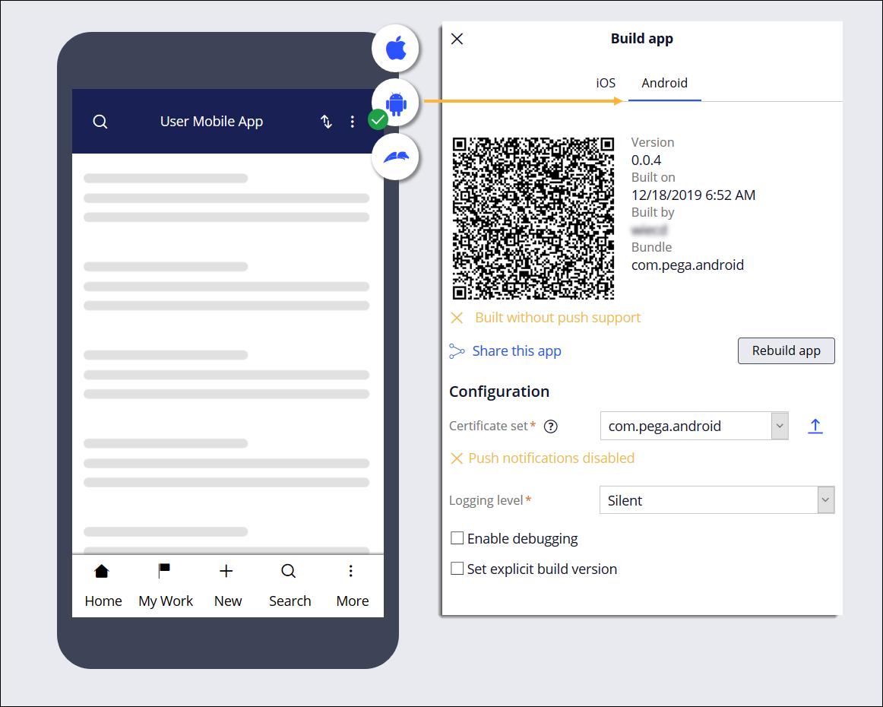Click the Certificate set help icon
Image resolution: width=883 pixels, height=707 pixels.
pyautogui.click(x=551, y=426)
